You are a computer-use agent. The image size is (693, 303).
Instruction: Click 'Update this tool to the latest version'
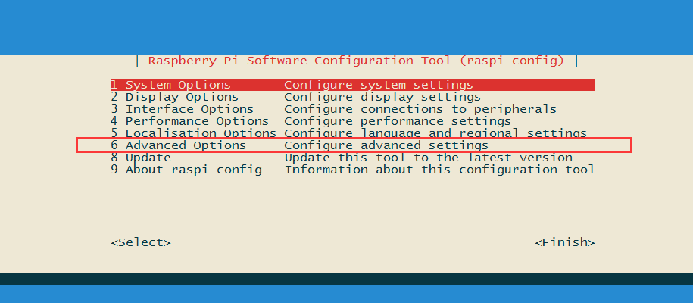[428, 158]
